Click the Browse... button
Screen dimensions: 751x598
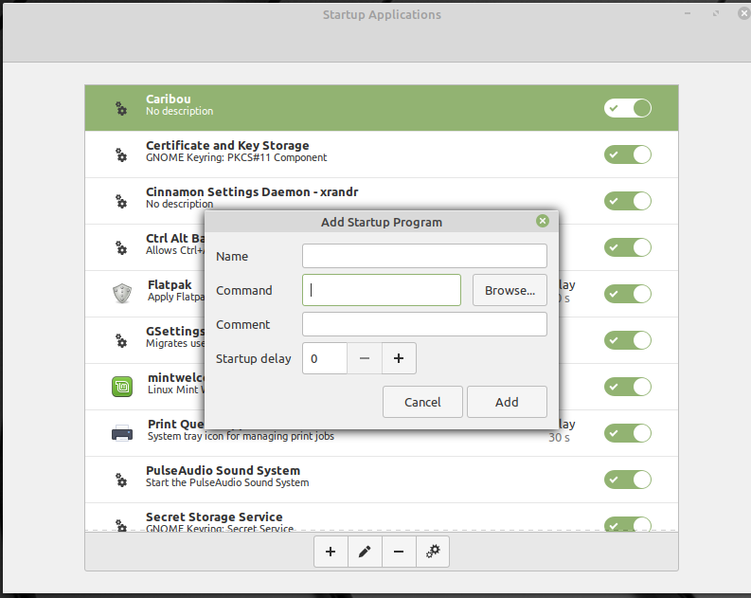click(x=510, y=290)
